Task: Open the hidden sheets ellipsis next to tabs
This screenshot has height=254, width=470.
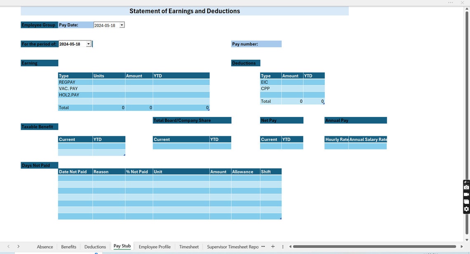Action: pos(263,246)
